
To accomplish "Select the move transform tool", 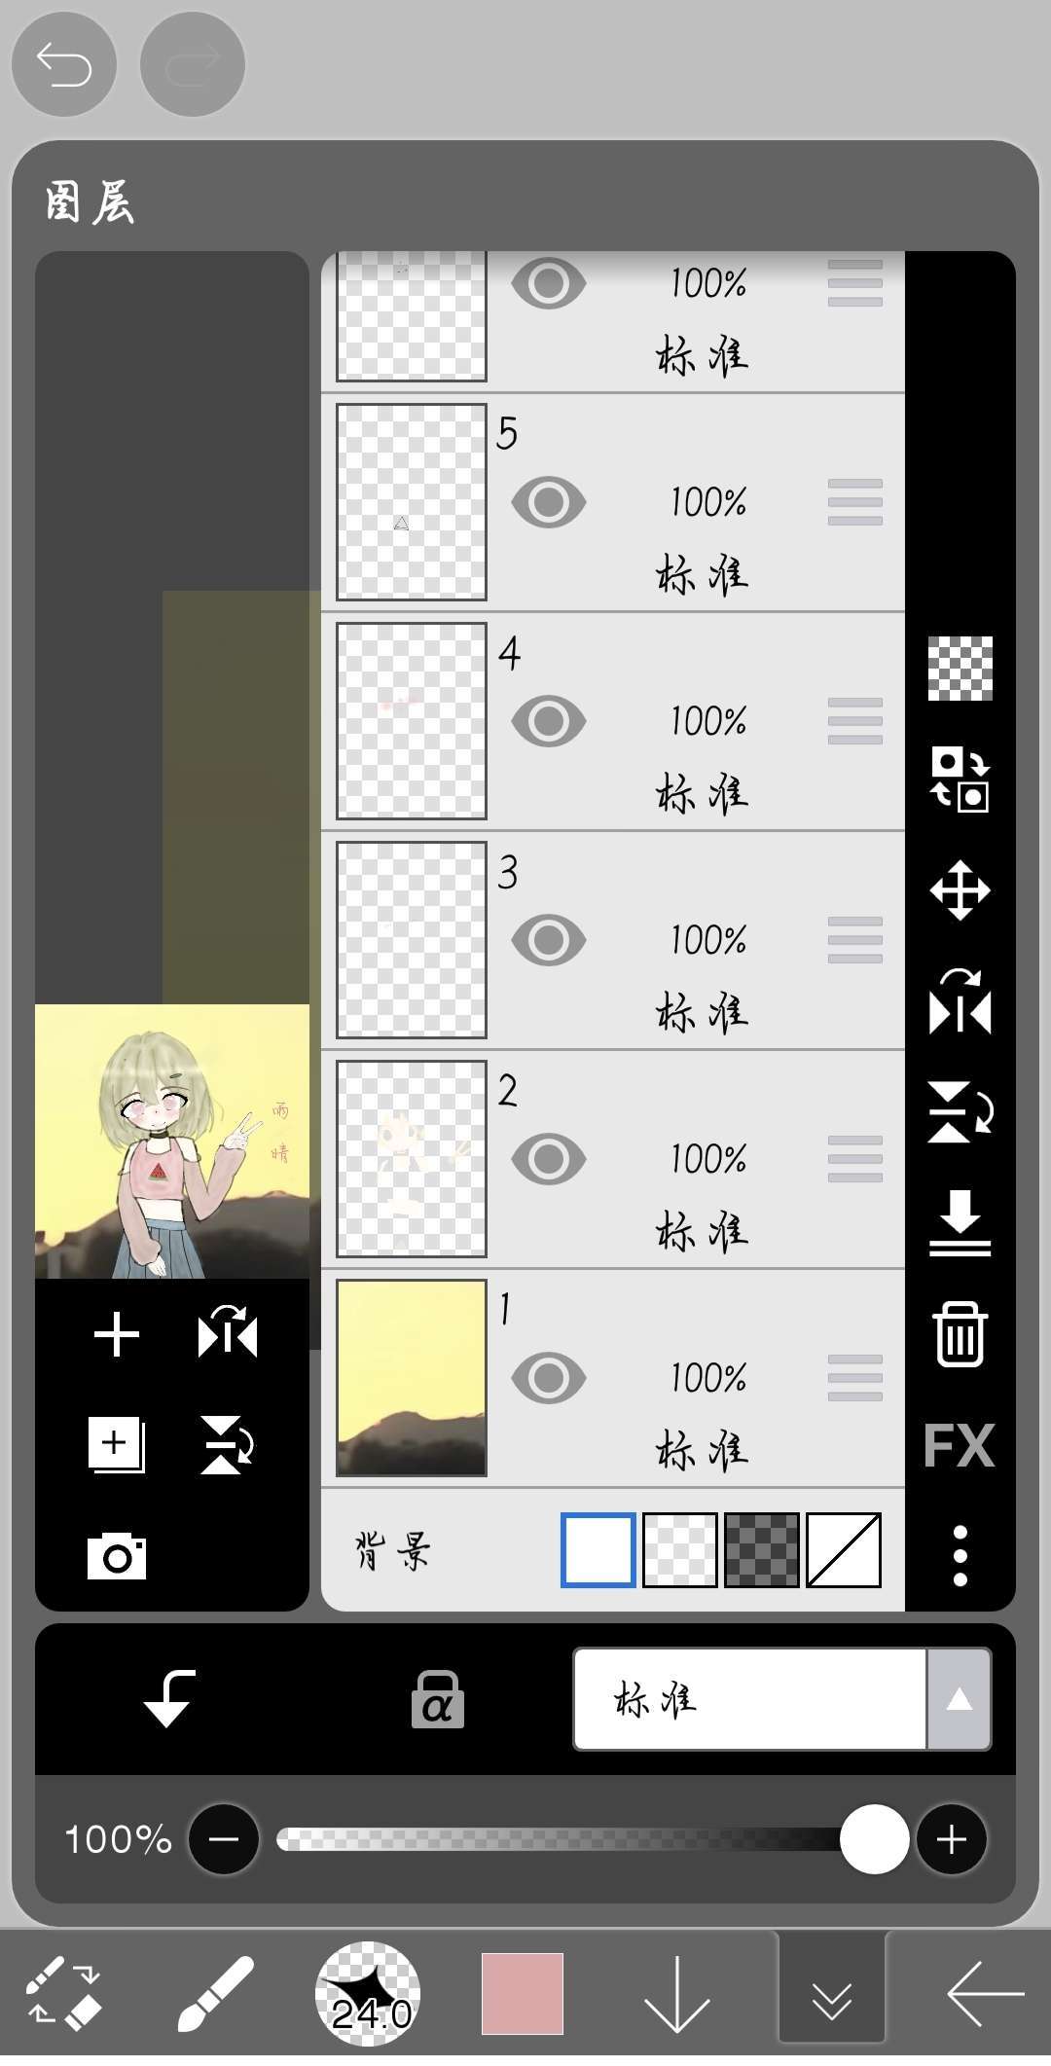I will 960,890.
